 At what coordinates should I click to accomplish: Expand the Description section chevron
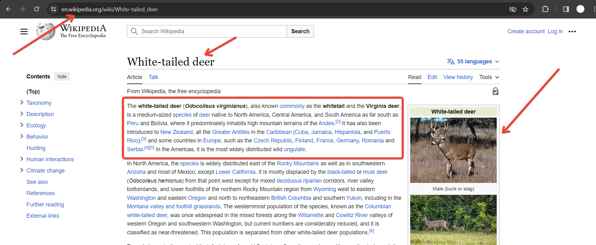(22, 114)
